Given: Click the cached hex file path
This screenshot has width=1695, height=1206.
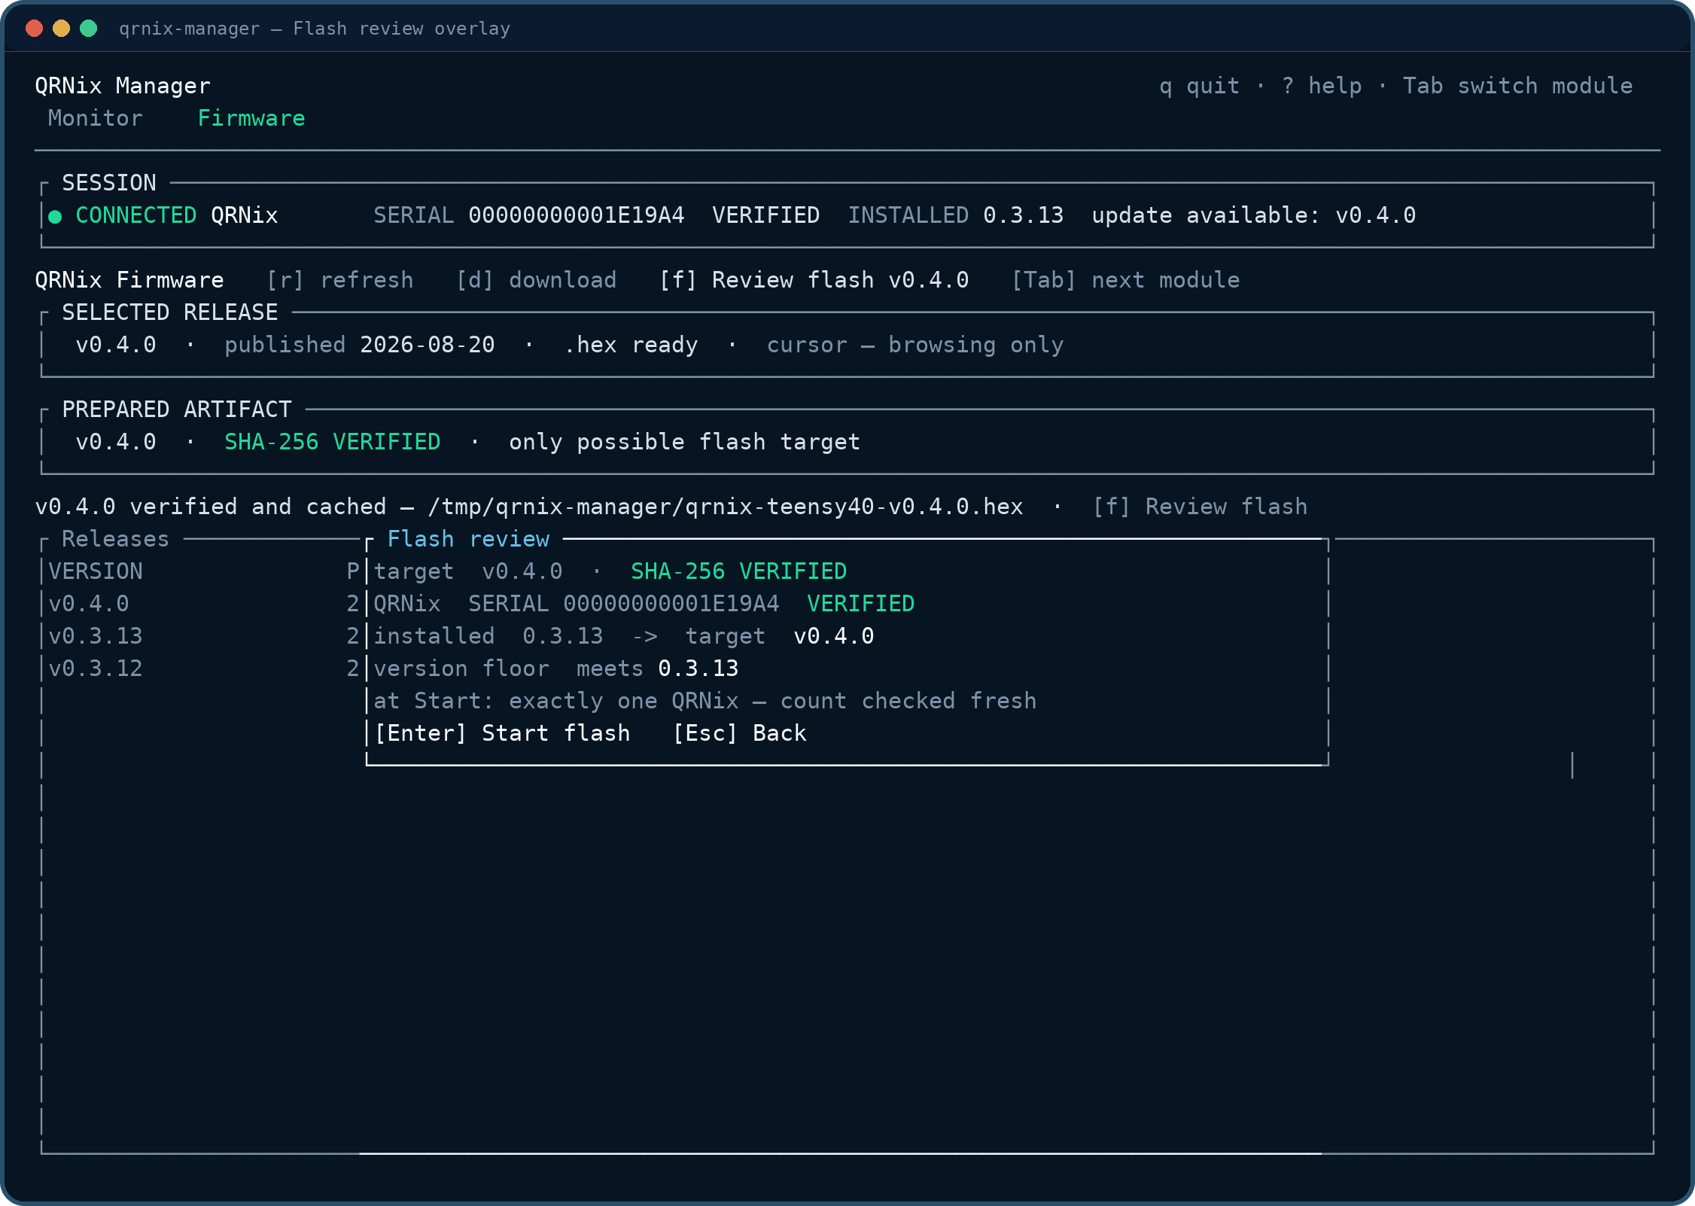Looking at the screenshot, I should 726,507.
